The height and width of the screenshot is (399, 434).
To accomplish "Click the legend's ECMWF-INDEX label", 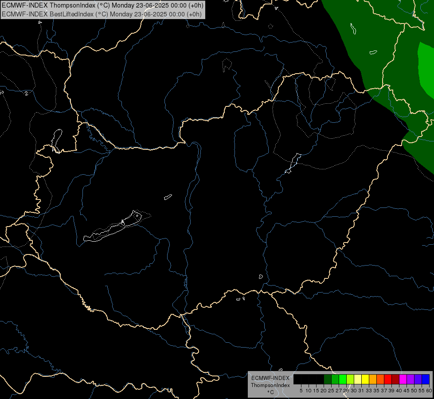I will point(270,378).
